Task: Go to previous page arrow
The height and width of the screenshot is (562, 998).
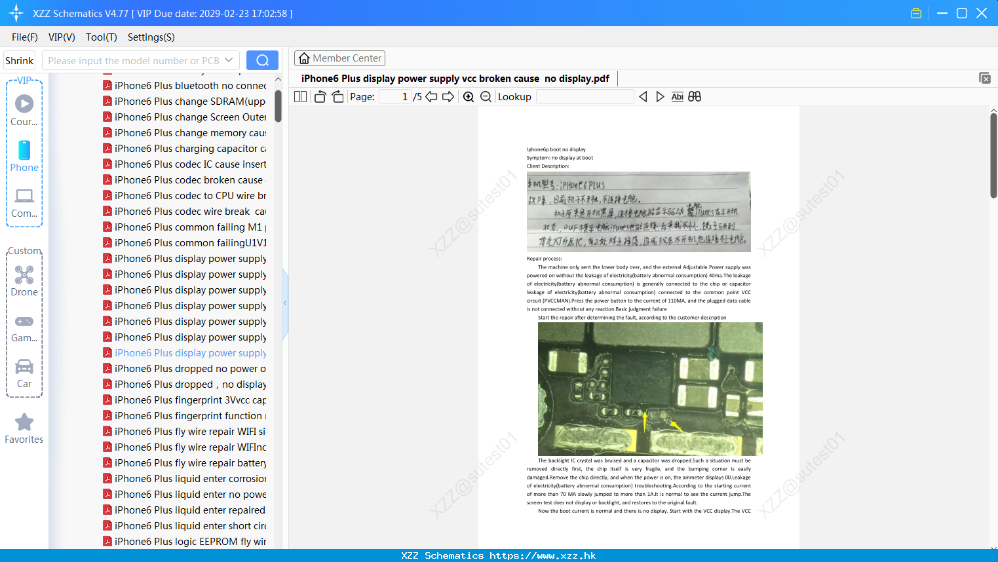Action: (x=431, y=96)
